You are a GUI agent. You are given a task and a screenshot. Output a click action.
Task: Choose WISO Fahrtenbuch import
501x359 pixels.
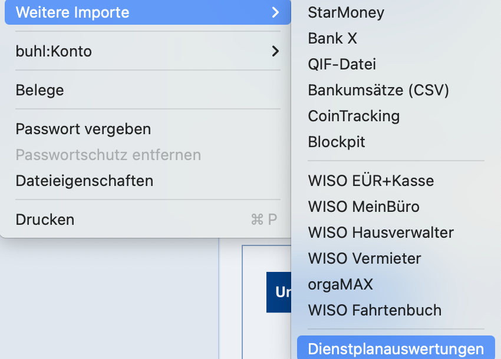pyautogui.click(x=374, y=310)
